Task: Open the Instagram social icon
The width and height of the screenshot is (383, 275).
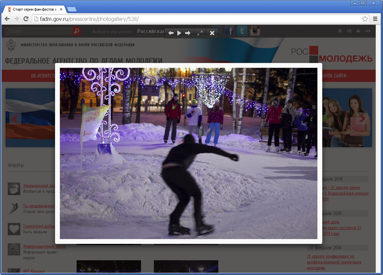Action: pos(255,31)
